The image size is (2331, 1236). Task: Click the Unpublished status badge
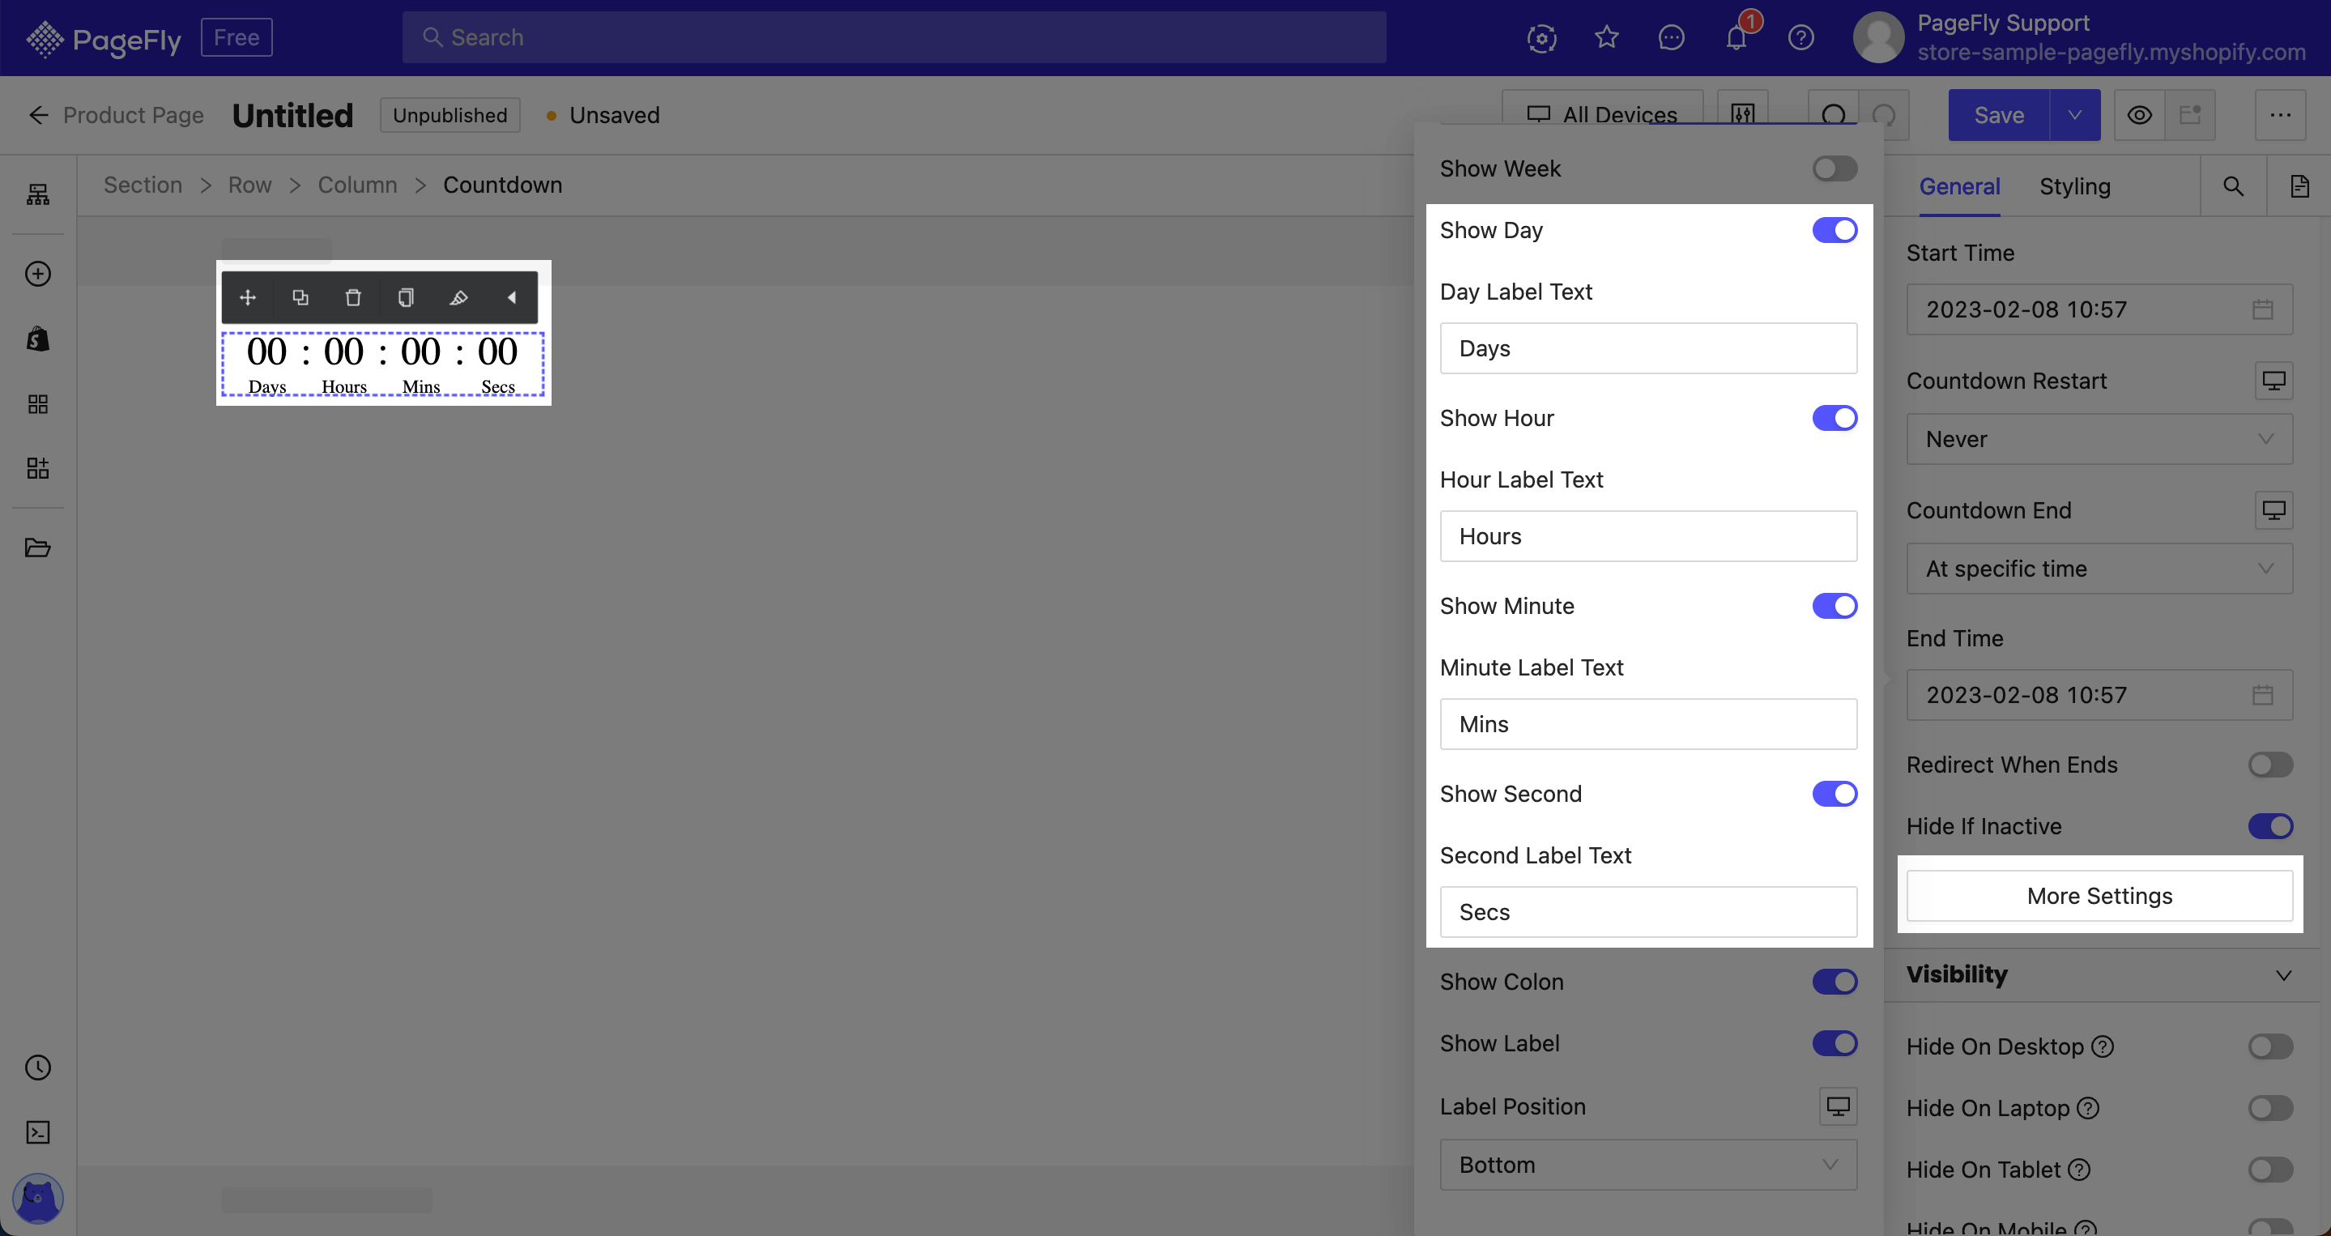pyautogui.click(x=450, y=115)
